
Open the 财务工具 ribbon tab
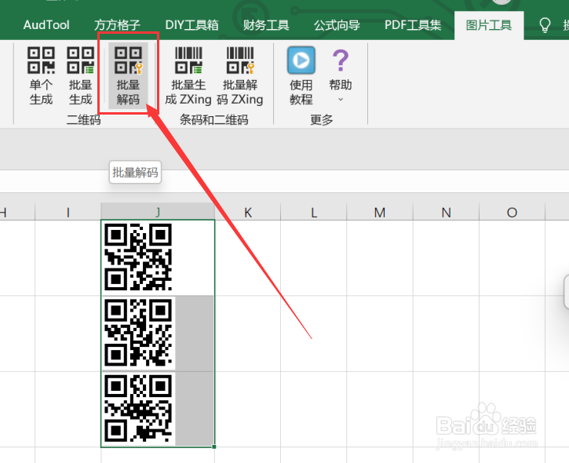tap(266, 25)
